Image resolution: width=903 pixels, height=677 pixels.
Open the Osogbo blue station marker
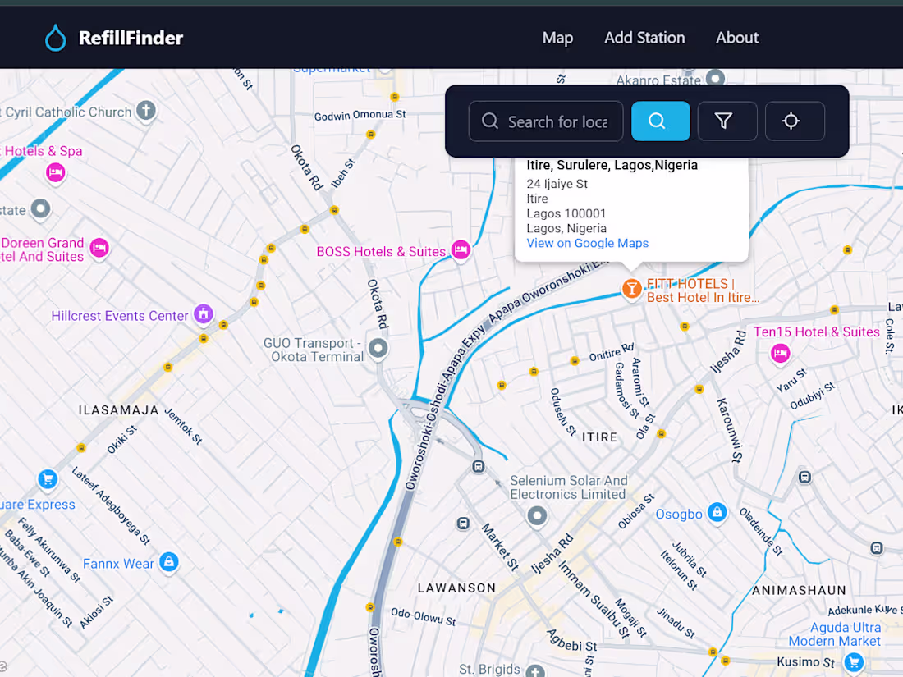coord(717,512)
